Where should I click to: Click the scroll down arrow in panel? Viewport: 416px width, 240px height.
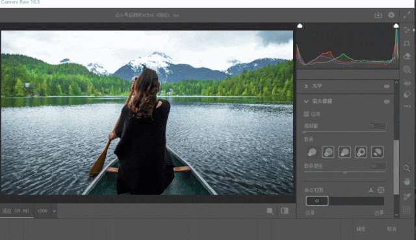[396, 215]
